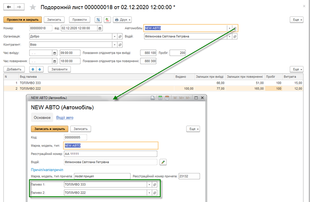Viewport: 310px width, 202px height.
Task: Select the ТОПЛИВО 333 table row
Action: point(97,83)
